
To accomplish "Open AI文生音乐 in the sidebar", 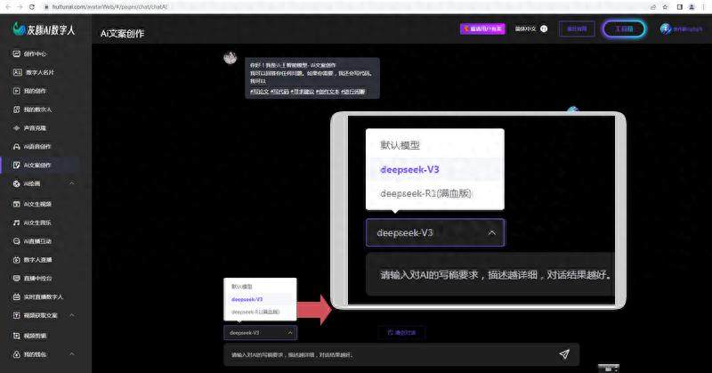I will (39, 222).
